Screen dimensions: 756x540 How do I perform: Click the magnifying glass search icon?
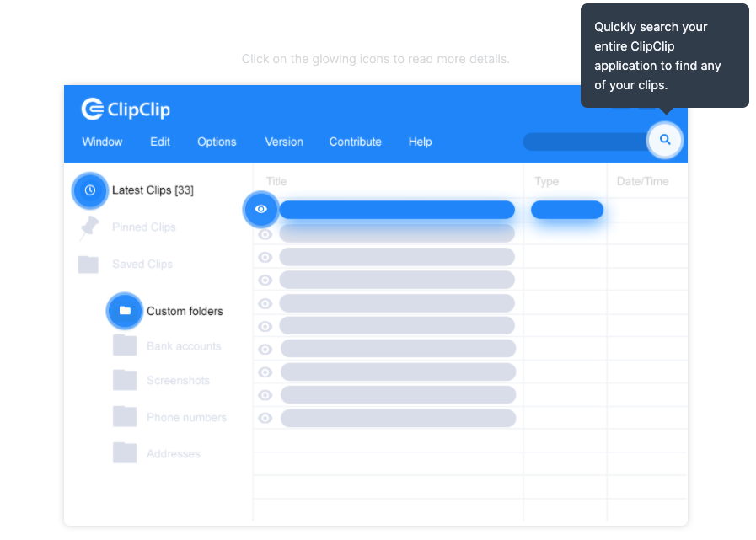click(x=665, y=140)
